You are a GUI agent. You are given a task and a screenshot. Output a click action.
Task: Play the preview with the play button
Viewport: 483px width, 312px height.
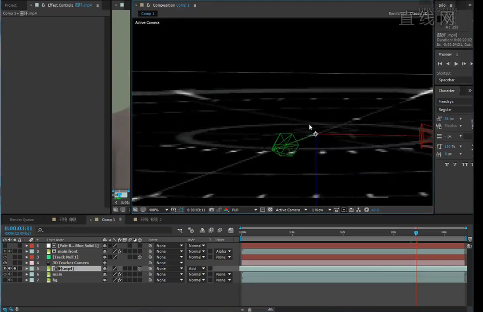click(456, 64)
